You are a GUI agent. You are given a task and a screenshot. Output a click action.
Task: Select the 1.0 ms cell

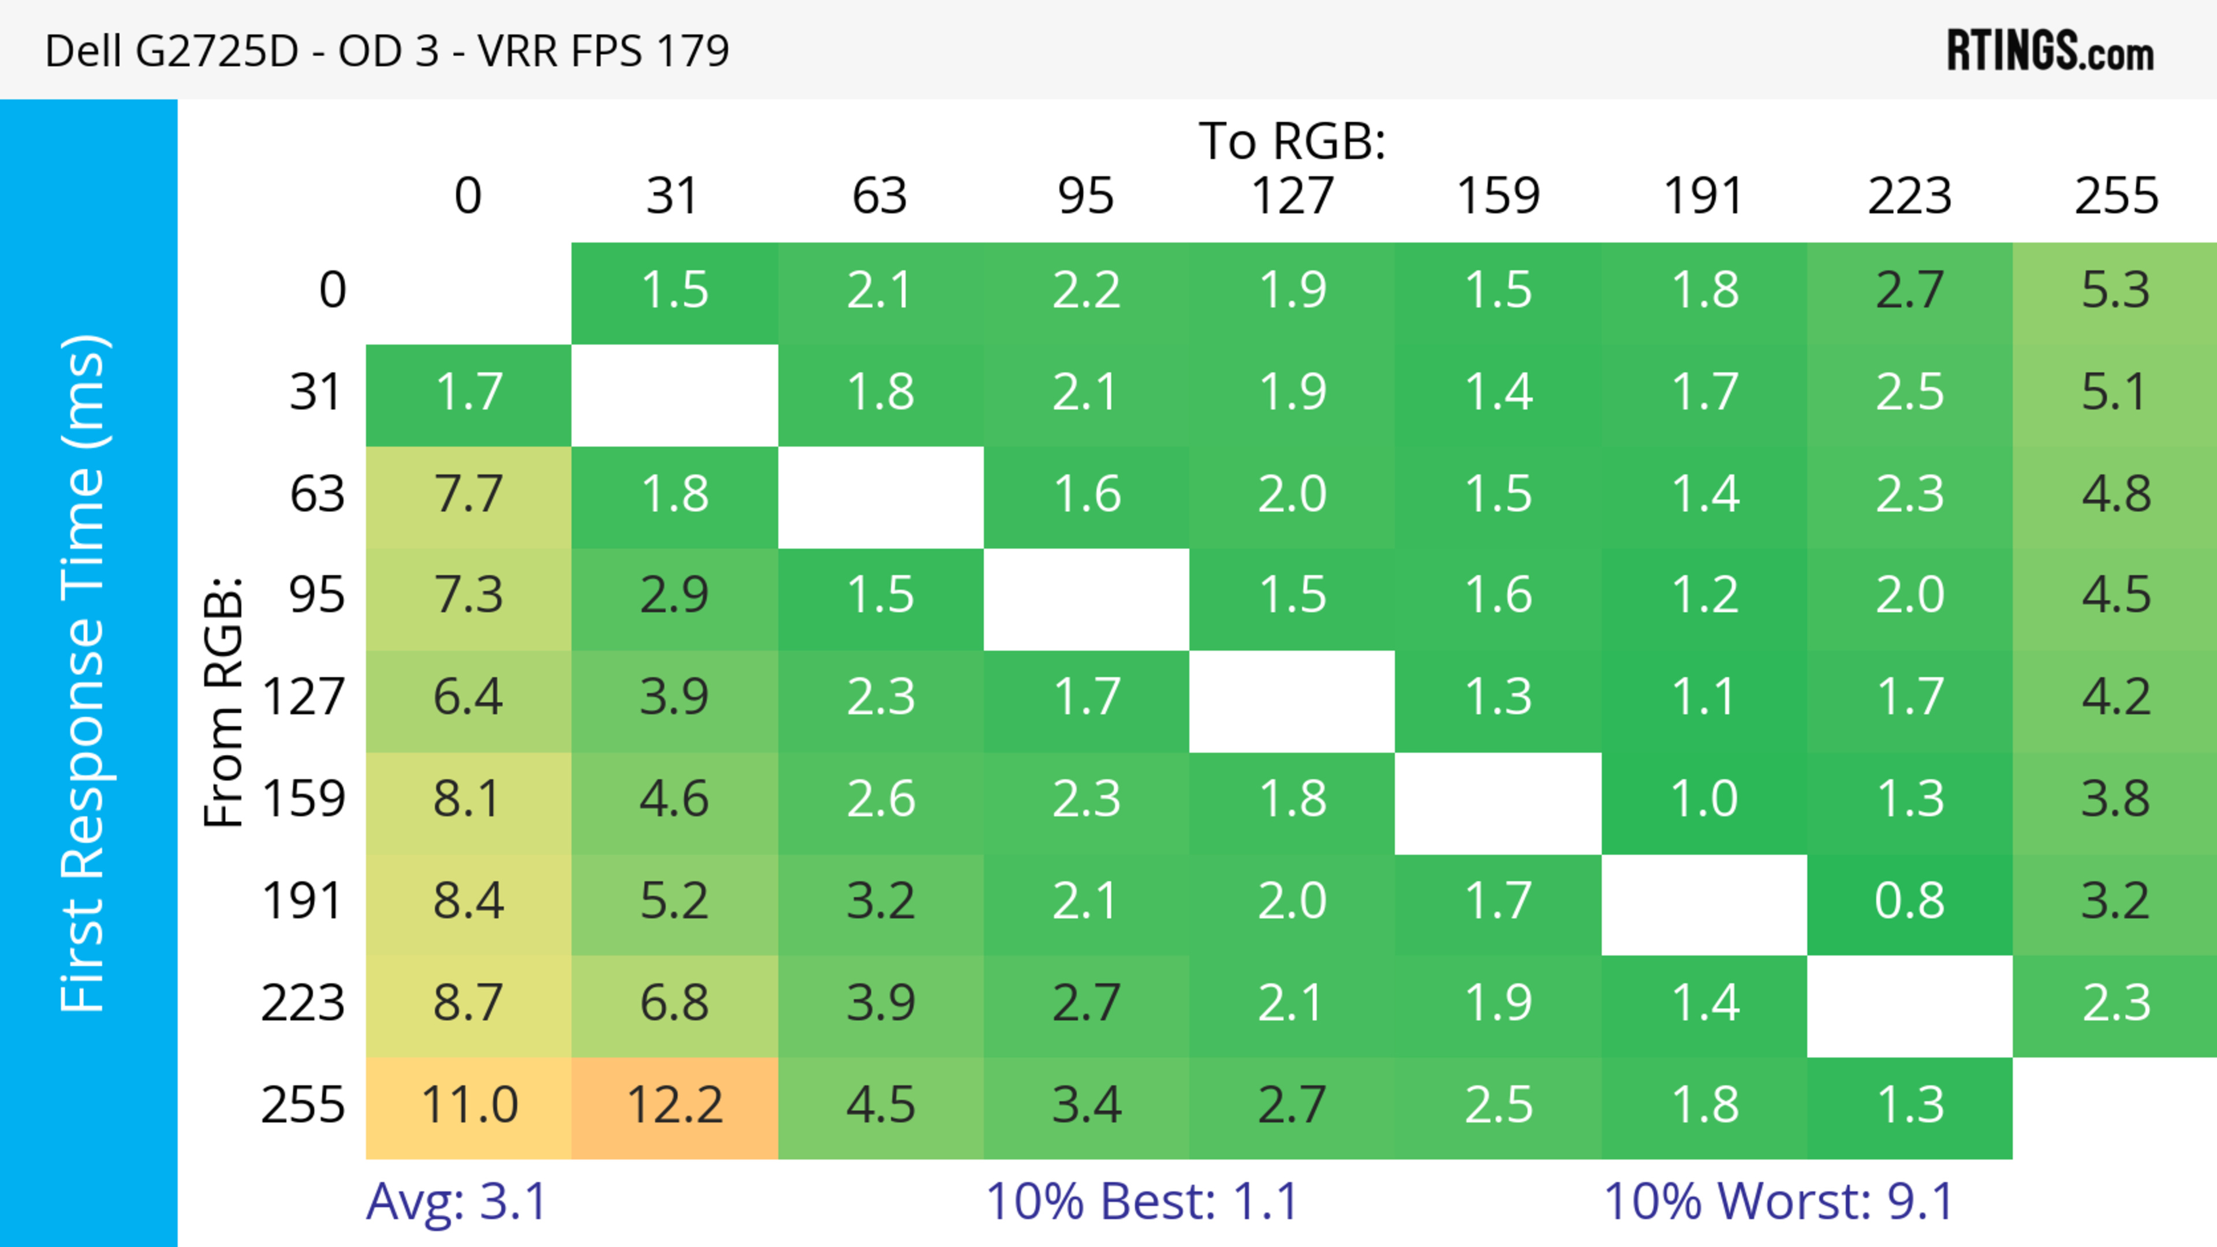click(1703, 800)
